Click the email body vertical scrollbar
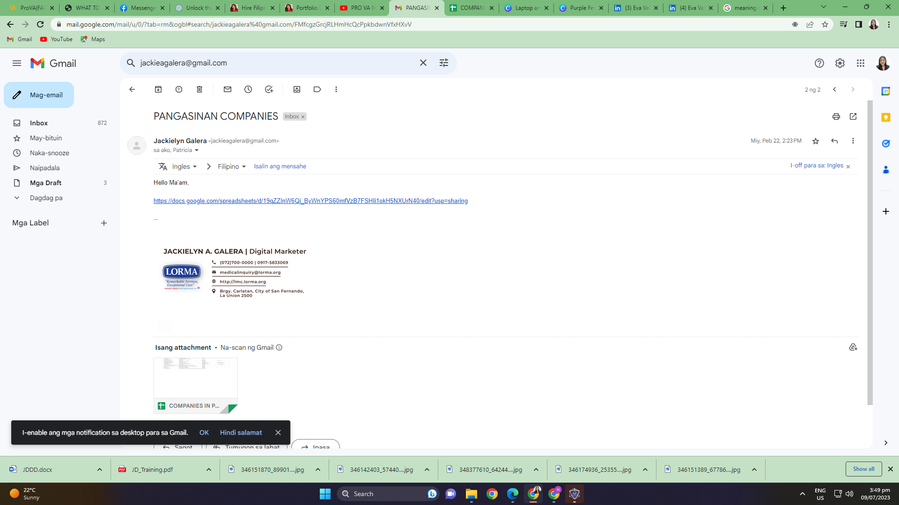Image resolution: width=899 pixels, height=505 pixels. (870, 252)
